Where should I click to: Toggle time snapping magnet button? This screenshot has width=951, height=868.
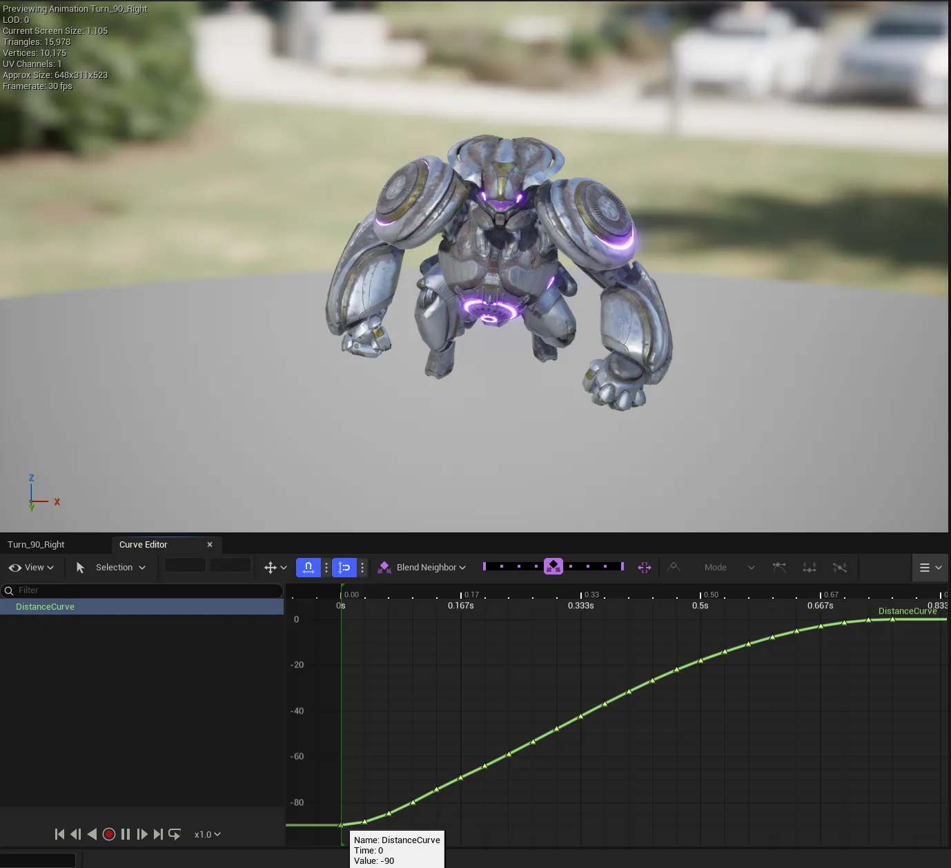[308, 568]
